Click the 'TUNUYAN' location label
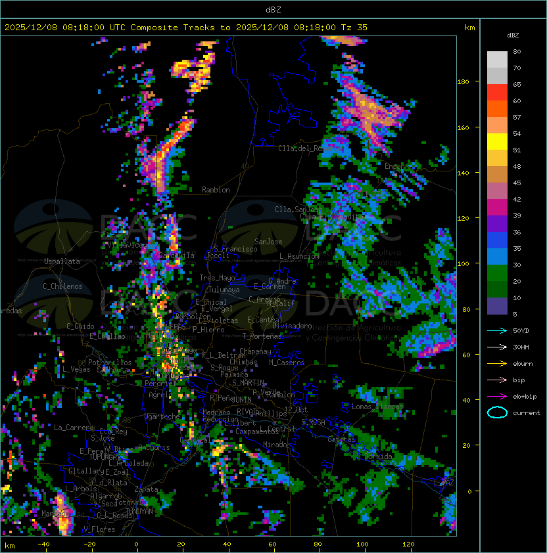Image resolution: width=547 pixels, height=553 pixels. click(x=139, y=512)
